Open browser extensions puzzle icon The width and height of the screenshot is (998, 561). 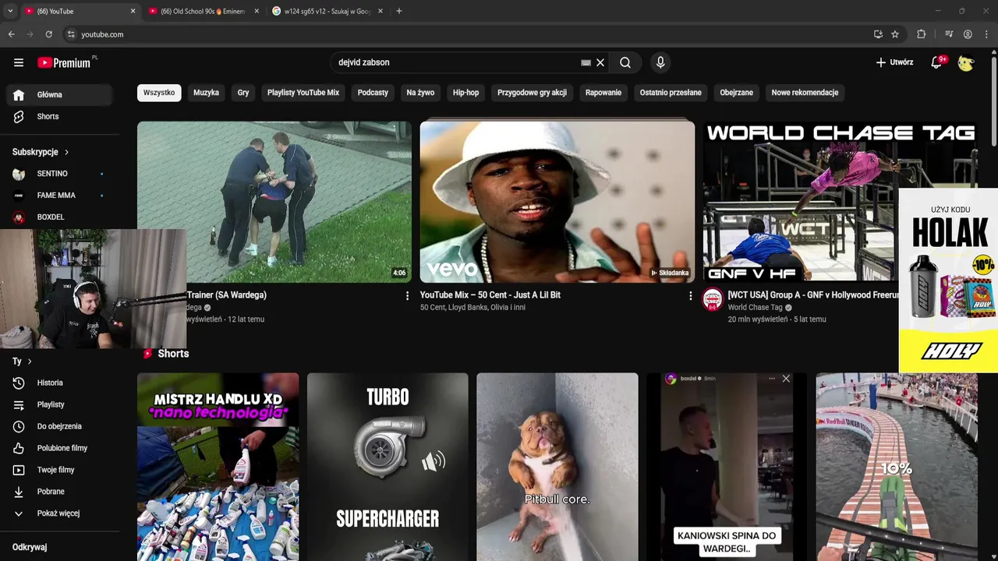[921, 34]
